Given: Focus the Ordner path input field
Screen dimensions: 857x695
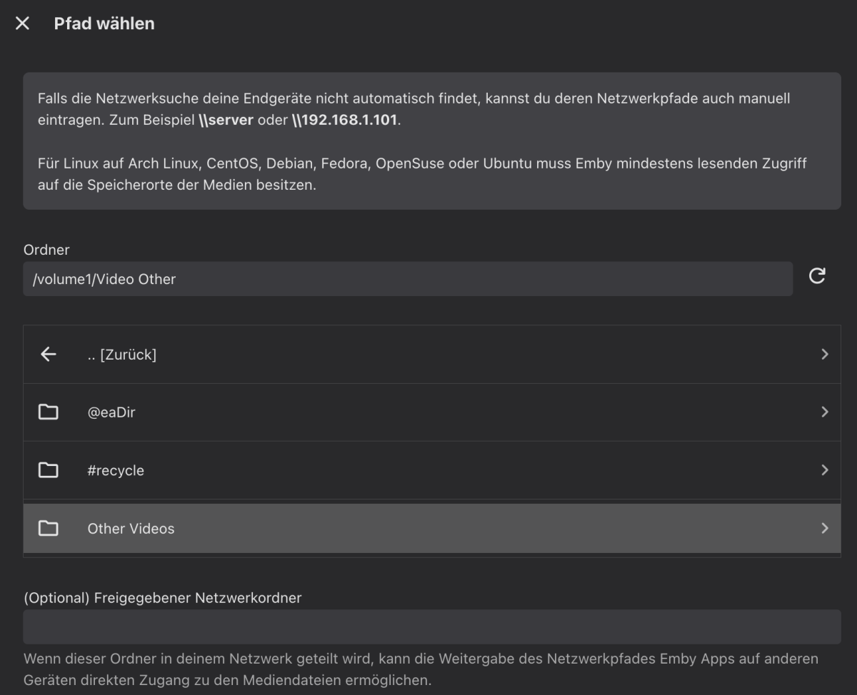Looking at the screenshot, I should (x=407, y=279).
